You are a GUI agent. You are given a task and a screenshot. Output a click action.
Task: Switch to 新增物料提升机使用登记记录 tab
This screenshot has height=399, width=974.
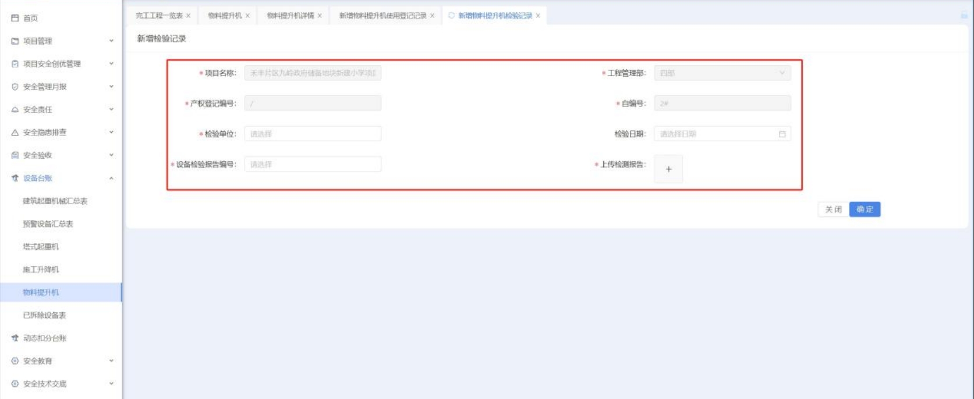pyautogui.click(x=382, y=16)
